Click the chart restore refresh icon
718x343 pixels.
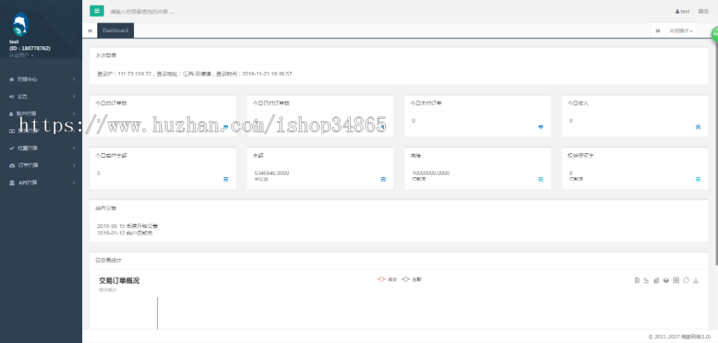[x=686, y=280]
